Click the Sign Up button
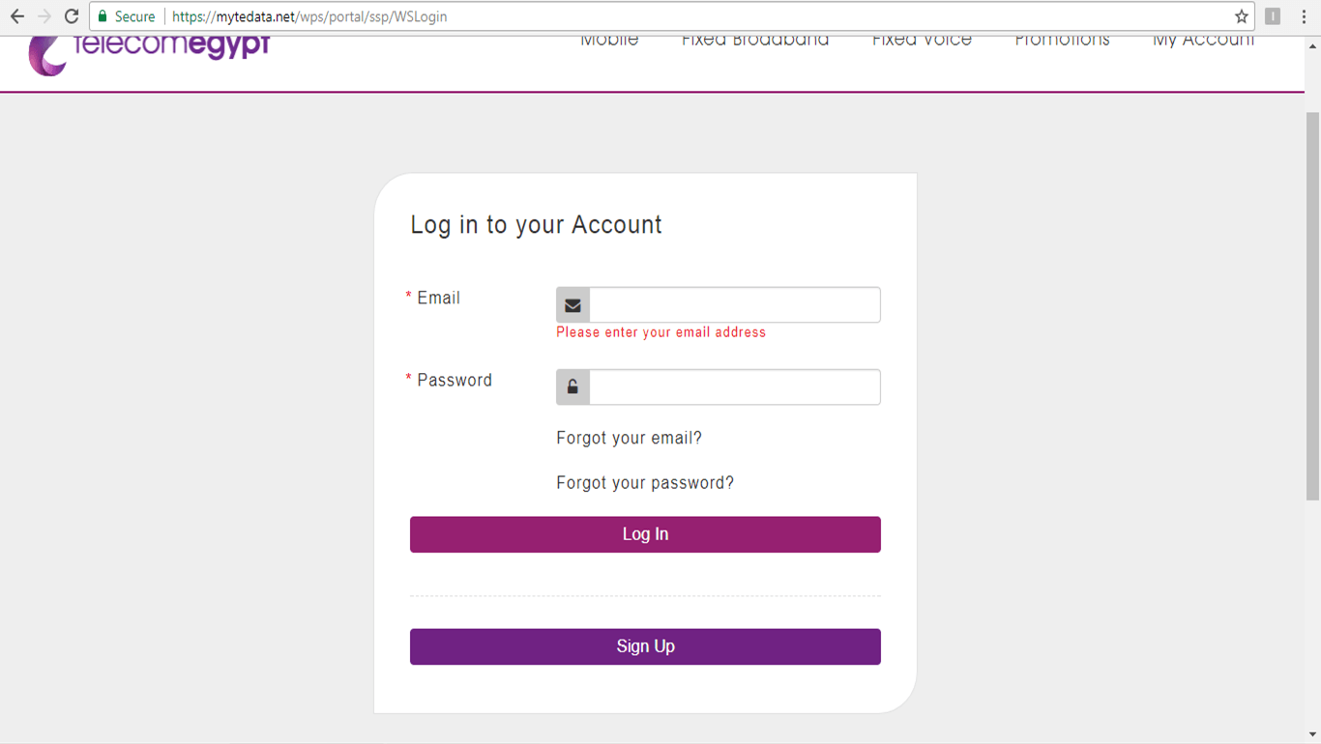 coord(645,646)
